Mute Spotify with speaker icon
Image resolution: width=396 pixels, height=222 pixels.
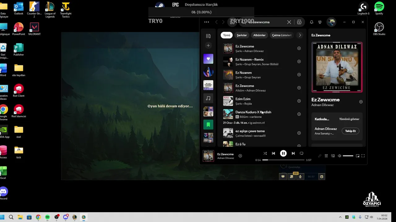point(339,156)
